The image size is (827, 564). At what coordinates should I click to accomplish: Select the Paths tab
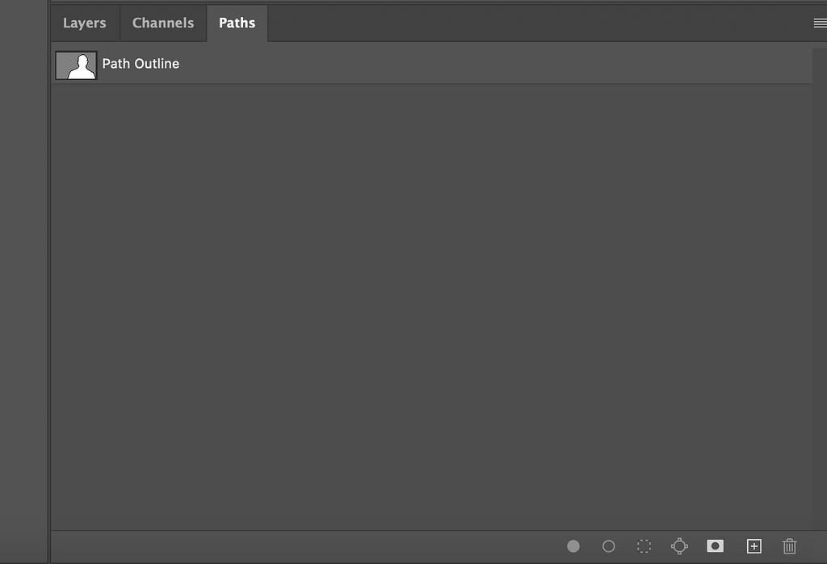point(237,23)
